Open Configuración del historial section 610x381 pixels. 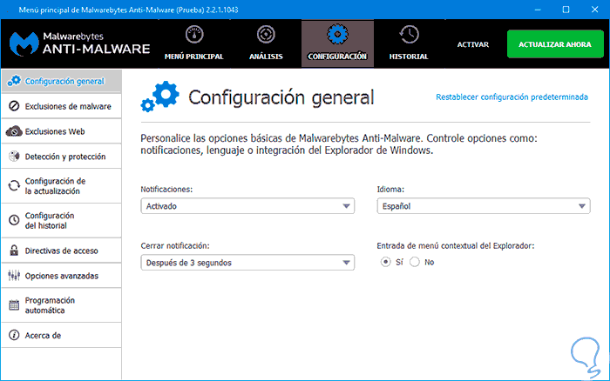point(62,220)
